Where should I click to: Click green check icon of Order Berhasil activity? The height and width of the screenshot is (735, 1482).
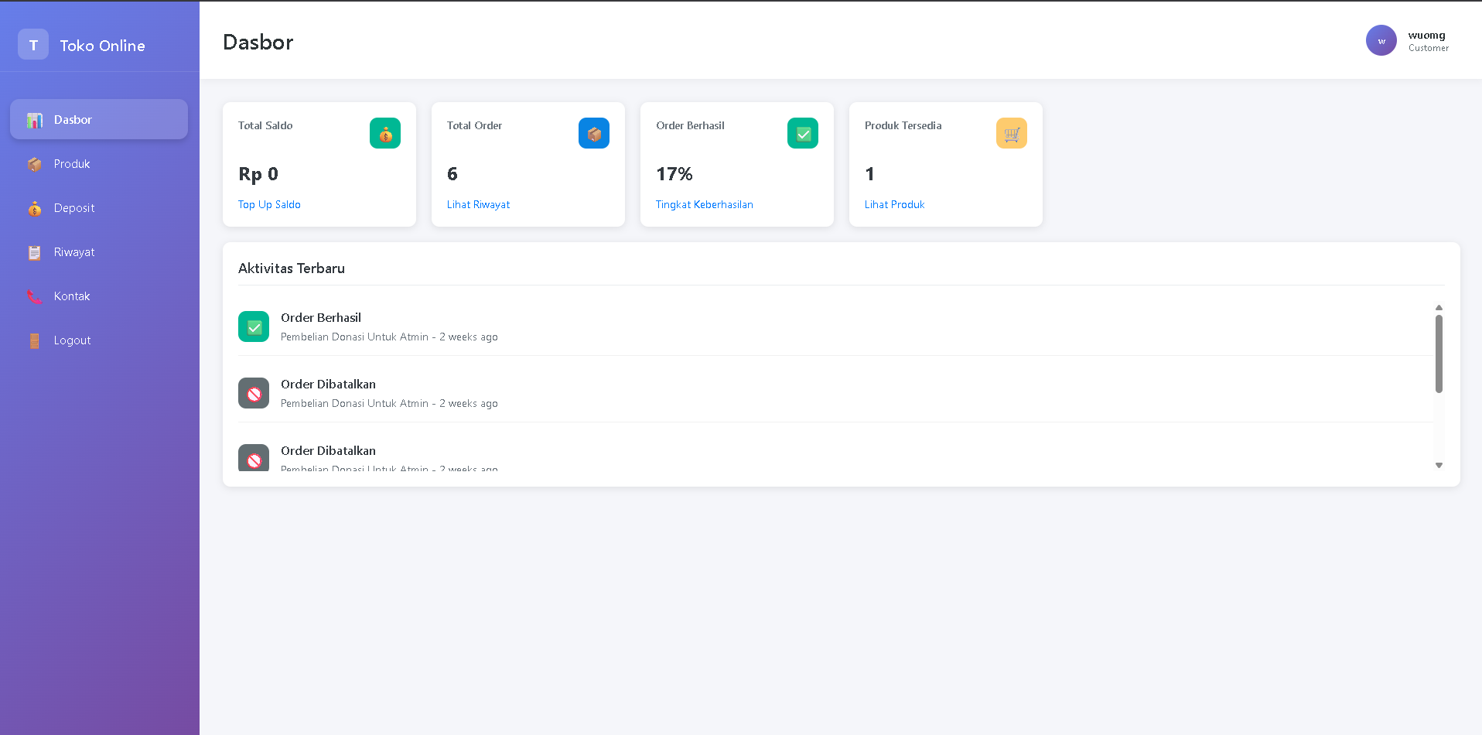(254, 326)
